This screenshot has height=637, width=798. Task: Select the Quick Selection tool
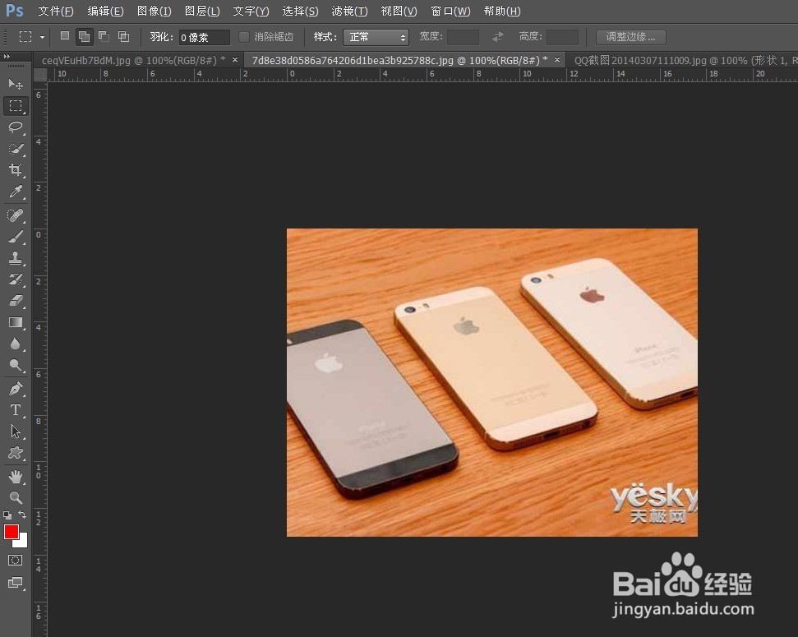point(16,149)
